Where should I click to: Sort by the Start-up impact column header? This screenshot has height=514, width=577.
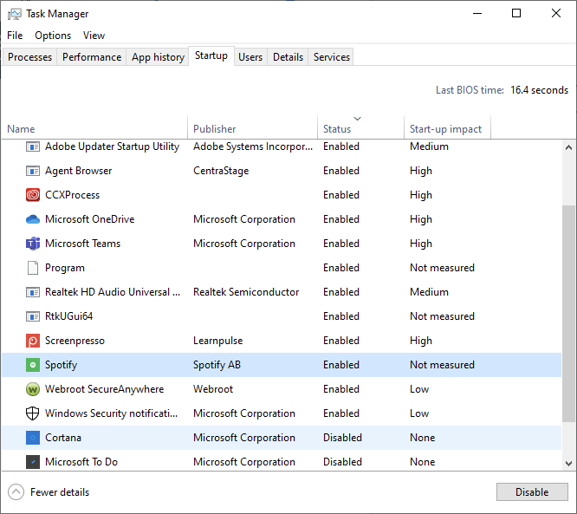click(x=447, y=129)
